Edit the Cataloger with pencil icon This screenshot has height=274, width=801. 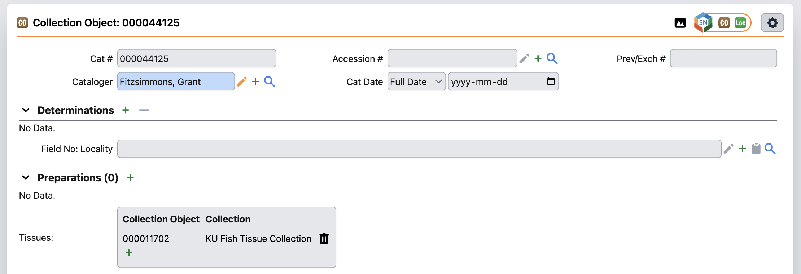(x=242, y=82)
